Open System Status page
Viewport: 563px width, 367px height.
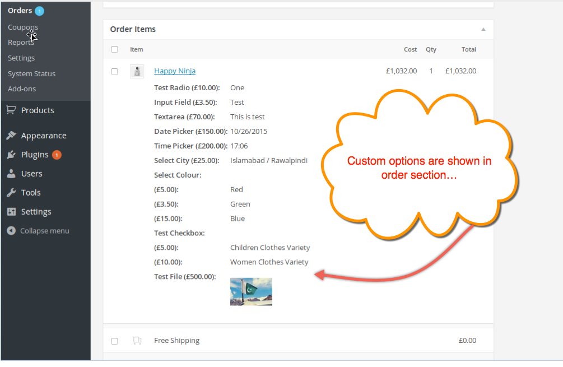click(x=31, y=73)
